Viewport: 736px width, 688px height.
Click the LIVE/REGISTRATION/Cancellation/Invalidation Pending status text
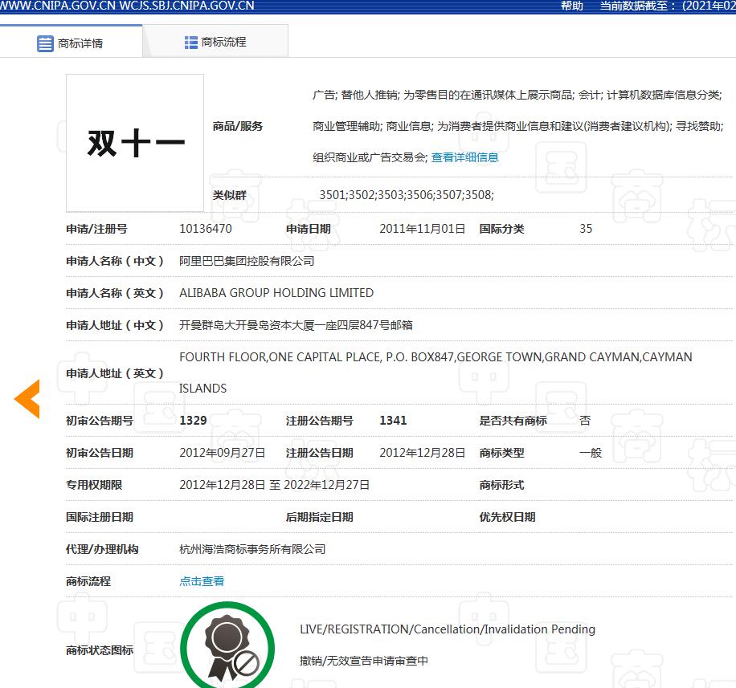pos(448,629)
